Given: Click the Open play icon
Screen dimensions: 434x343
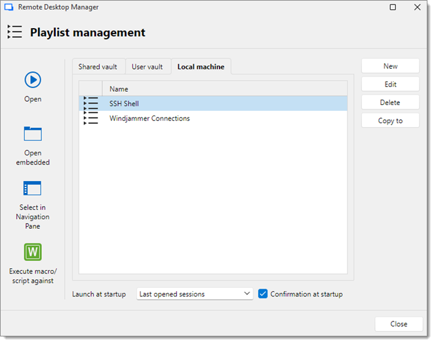Looking at the screenshot, I should coord(33,80).
